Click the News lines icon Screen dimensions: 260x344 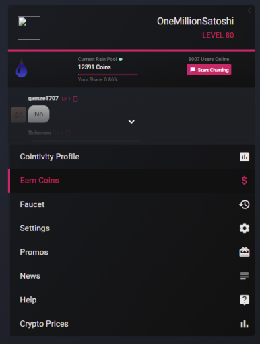(245, 276)
